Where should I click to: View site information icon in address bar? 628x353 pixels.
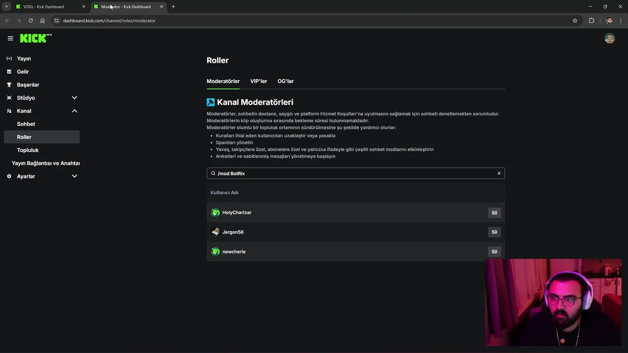[x=56, y=21]
